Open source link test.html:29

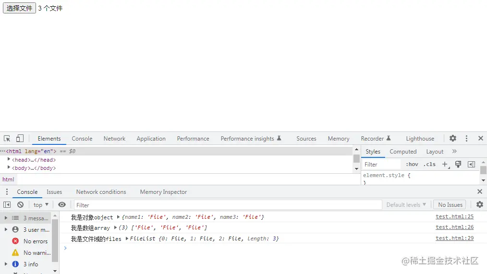coord(454,238)
